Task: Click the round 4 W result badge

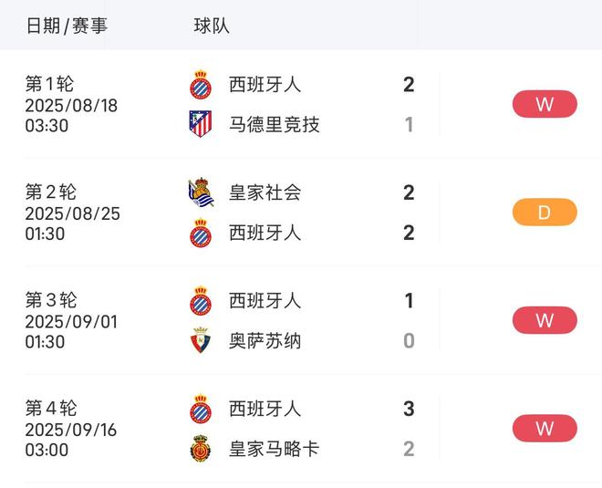Action: pyautogui.click(x=545, y=428)
